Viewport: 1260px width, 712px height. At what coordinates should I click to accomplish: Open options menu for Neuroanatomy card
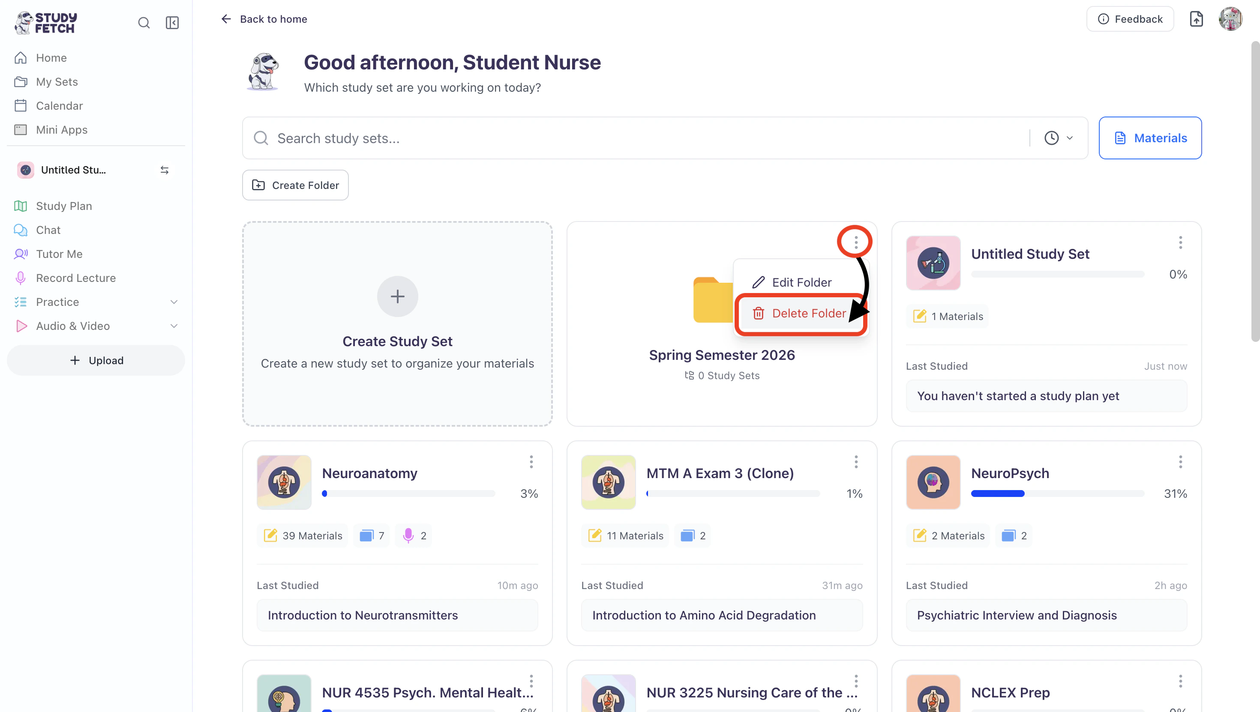point(531,462)
